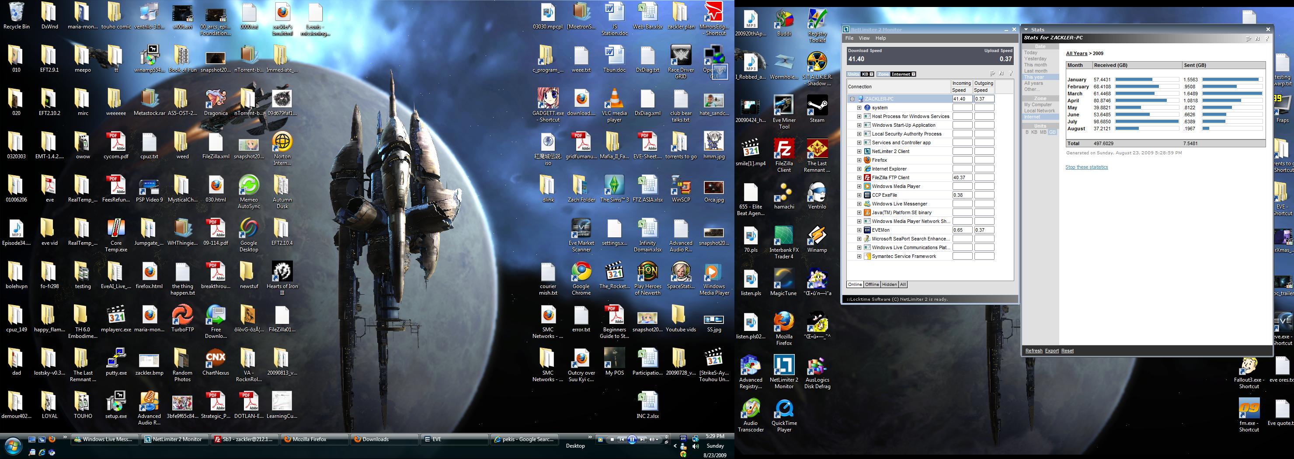1294x459 pixels.
Task: Select the ChartNexus desktop icon
Action: click(x=216, y=362)
